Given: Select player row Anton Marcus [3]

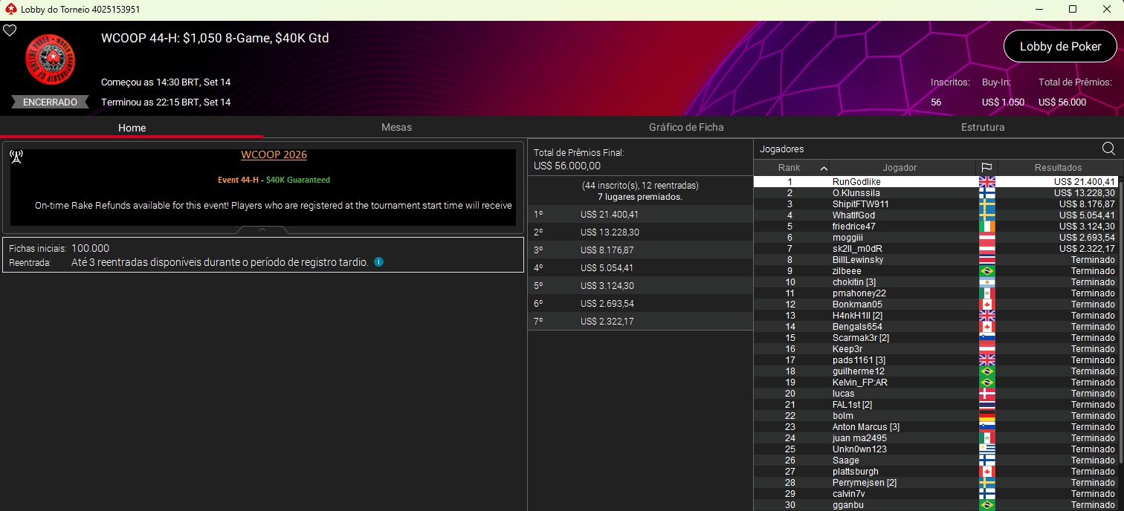Looking at the screenshot, I should [936, 427].
